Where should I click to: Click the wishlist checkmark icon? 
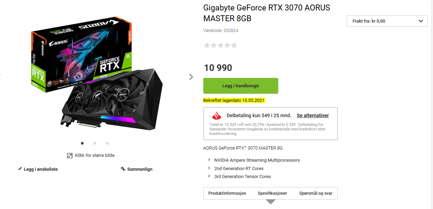point(20,169)
